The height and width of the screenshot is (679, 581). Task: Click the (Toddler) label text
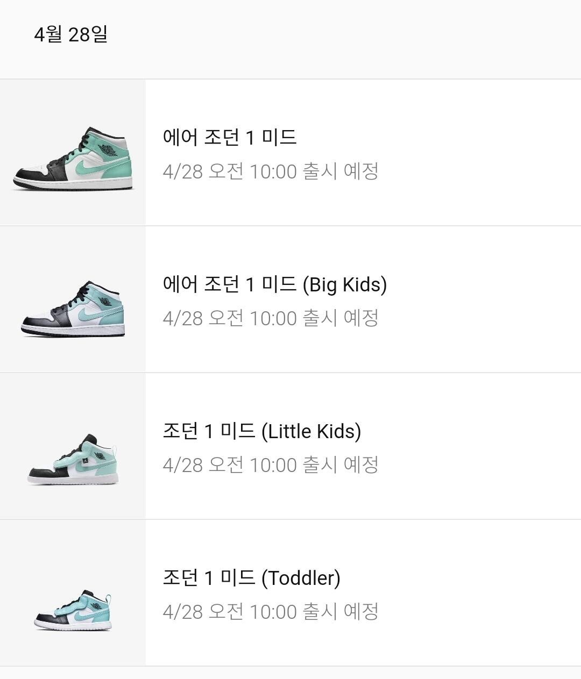[301, 578]
